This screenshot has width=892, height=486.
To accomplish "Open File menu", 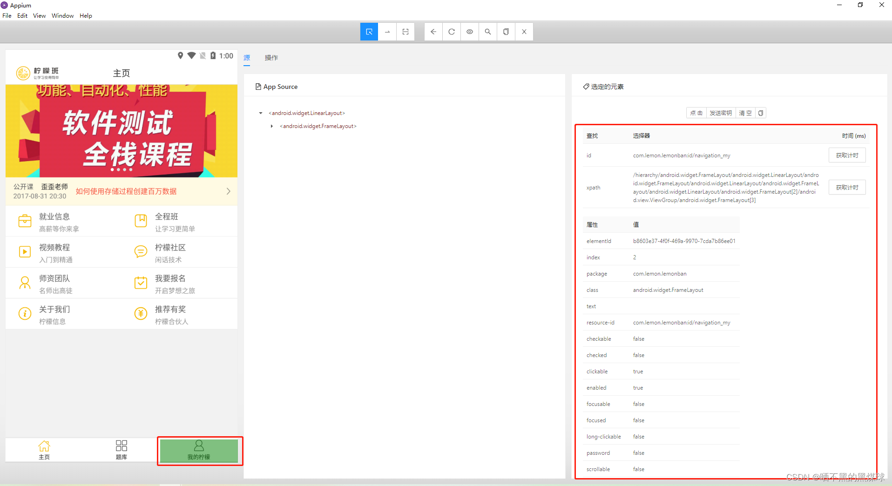I will point(7,15).
